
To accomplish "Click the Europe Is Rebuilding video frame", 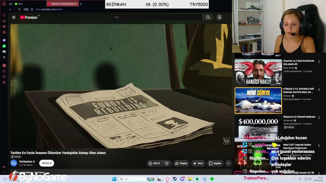I will [x=121, y=86].
